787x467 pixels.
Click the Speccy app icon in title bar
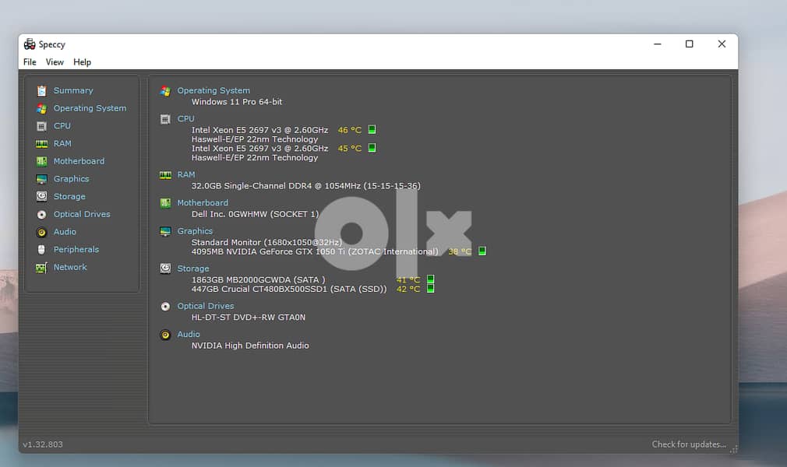coord(30,44)
